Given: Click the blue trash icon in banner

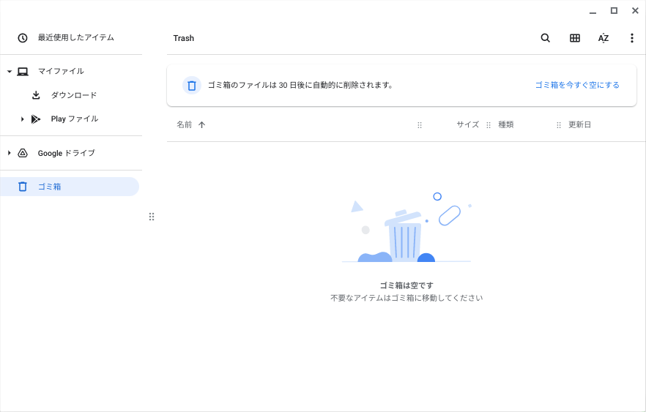Looking at the screenshot, I should [192, 86].
